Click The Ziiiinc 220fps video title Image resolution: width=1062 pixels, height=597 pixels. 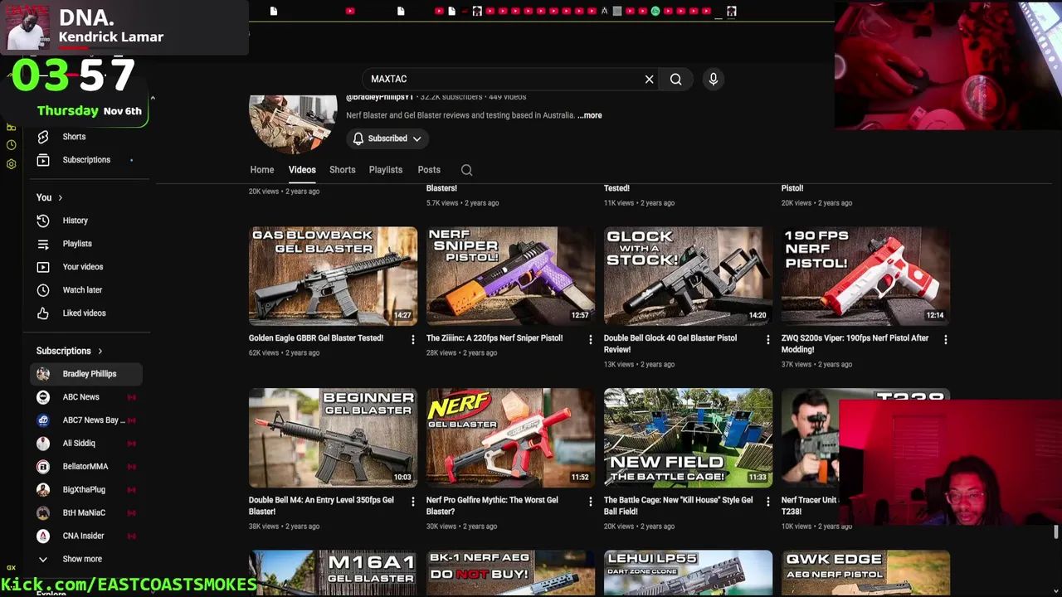pos(494,338)
